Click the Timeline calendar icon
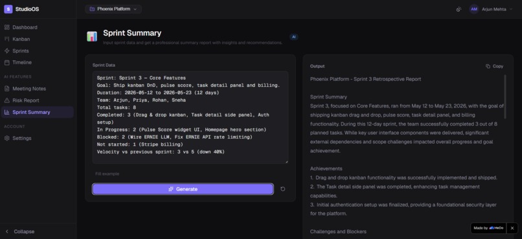The image size is (522, 239). (6, 62)
